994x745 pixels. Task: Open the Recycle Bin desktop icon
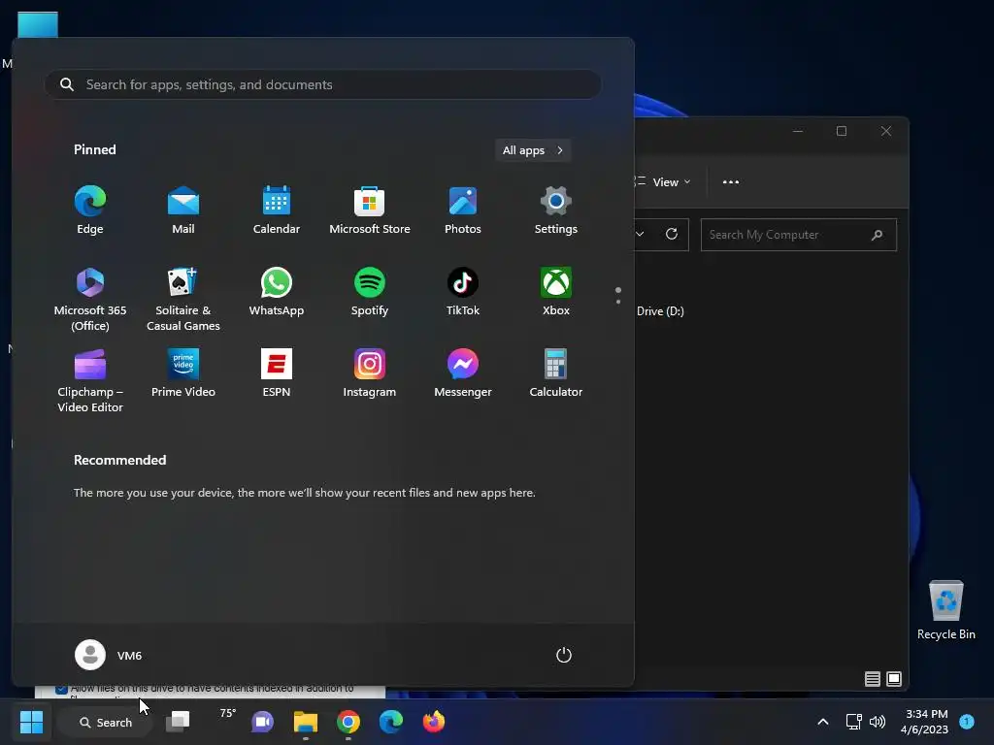click(945, 611)
